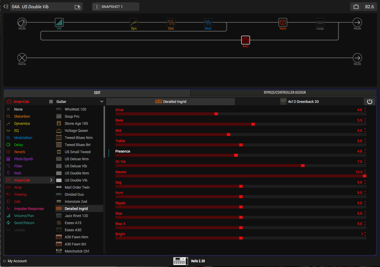Screen dimensions: 380x267
Task: Click the My Account link
Action: (x=17, y=261)
